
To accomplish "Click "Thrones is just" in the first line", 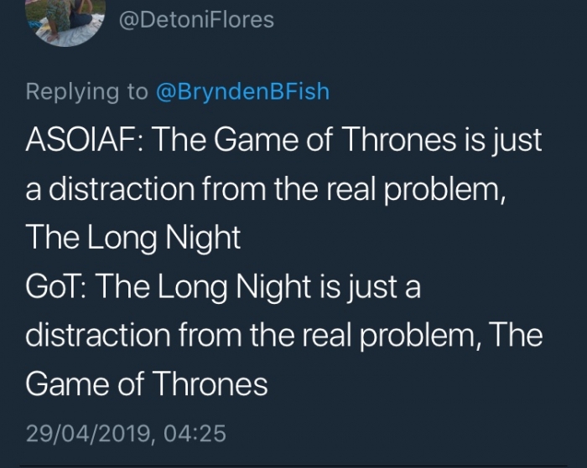I will tap(442, 140).
